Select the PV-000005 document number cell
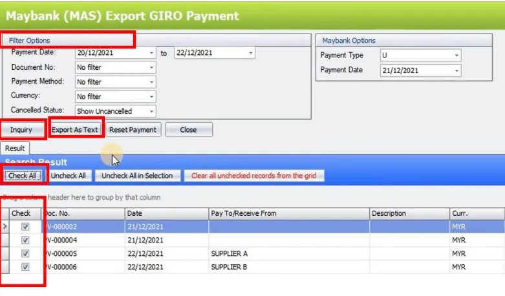The image size is (505, 296). tap(83, 253)
